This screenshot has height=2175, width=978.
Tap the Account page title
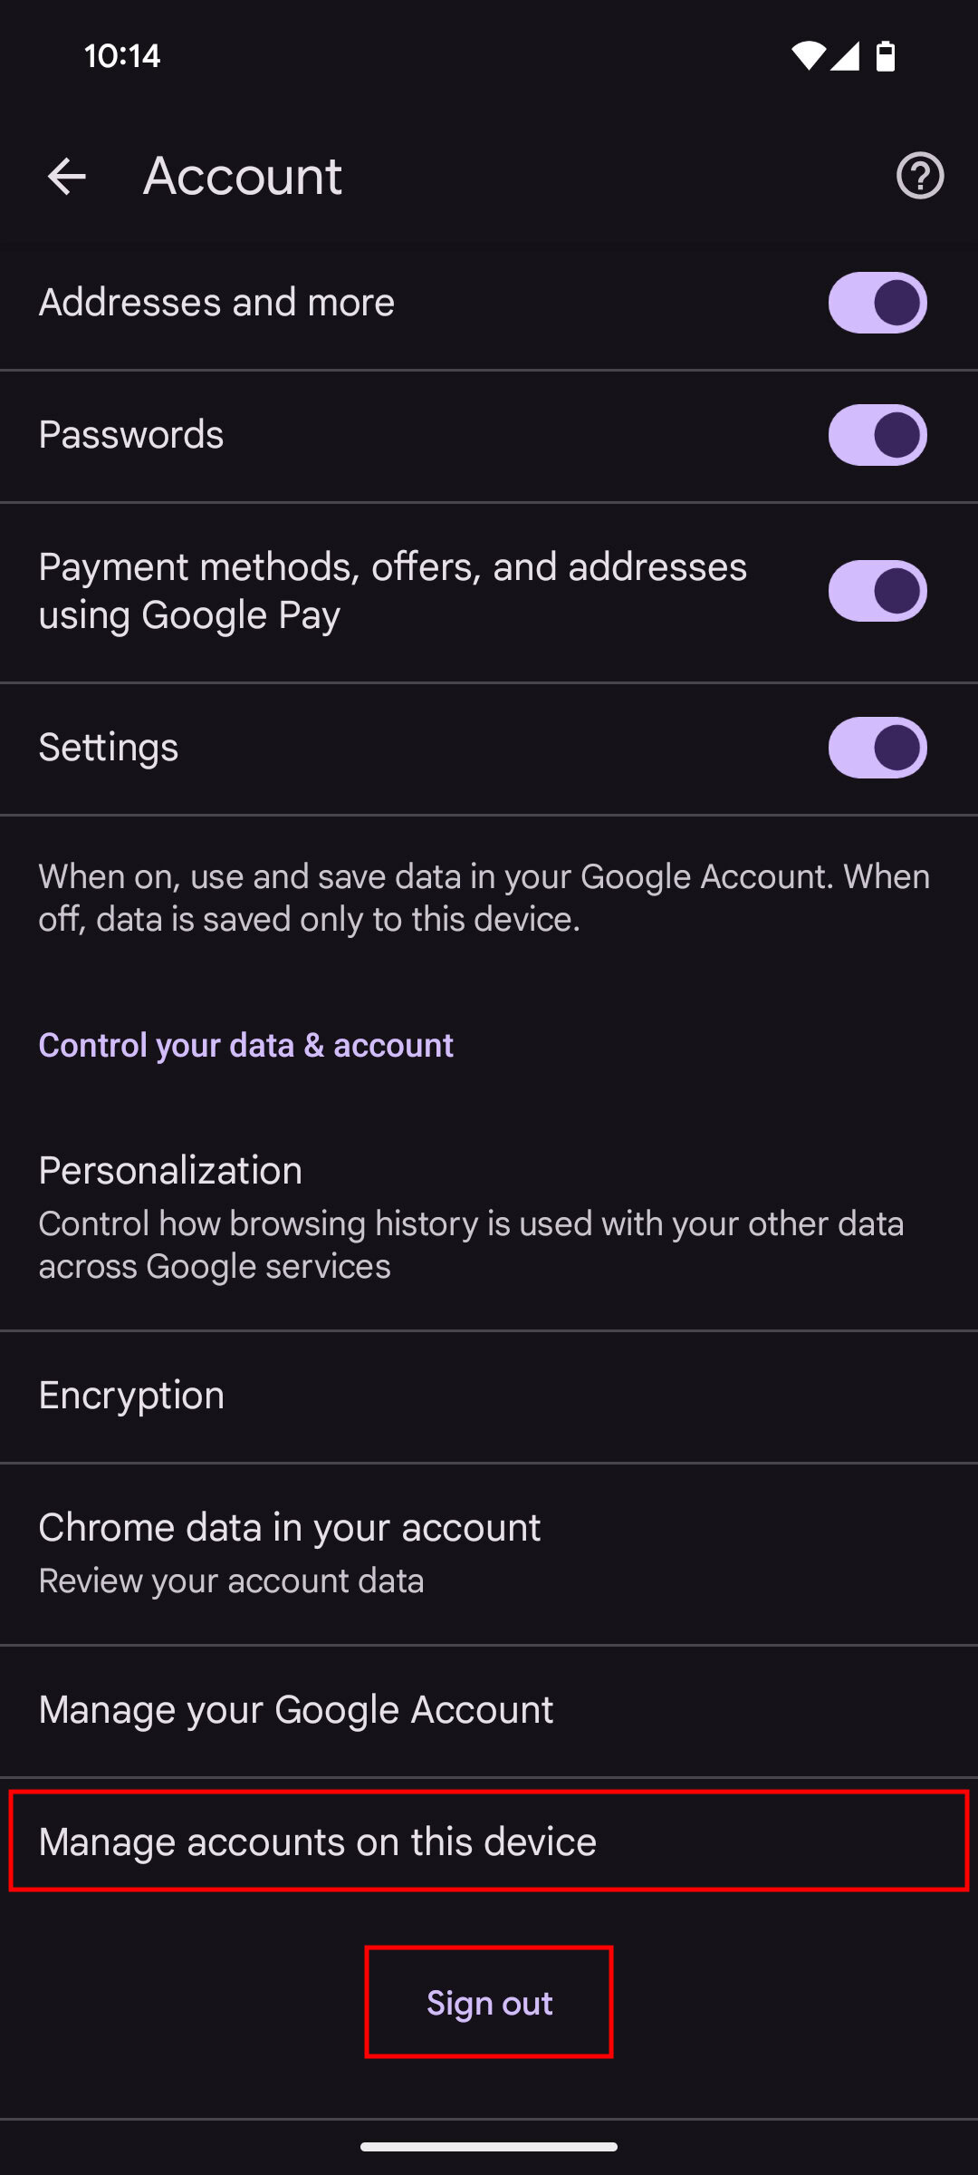point(243,176)
